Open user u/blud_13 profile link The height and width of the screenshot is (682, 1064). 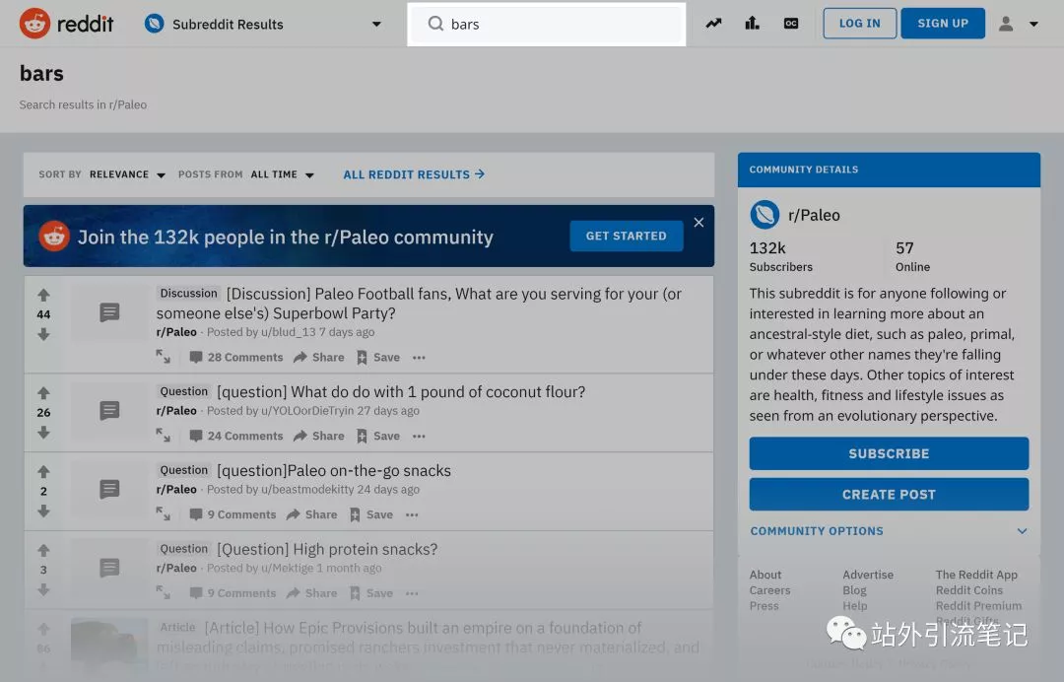point(289,332)
